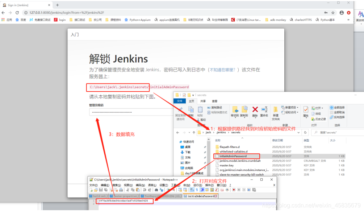The height and width of the screenshot is (212, 364).
Task: Click the Undo arrow in Notepad++ toolbar
Action: (x=145, y=190)
